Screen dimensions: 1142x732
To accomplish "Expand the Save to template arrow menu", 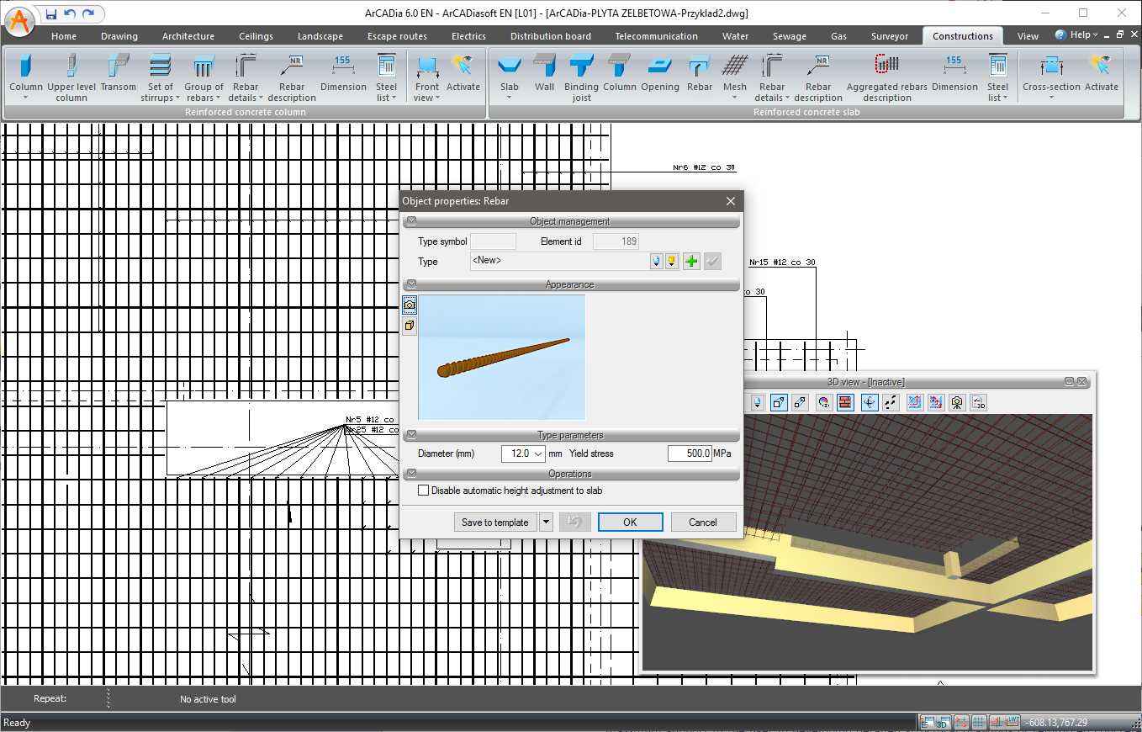I will [x=546, y=522].
